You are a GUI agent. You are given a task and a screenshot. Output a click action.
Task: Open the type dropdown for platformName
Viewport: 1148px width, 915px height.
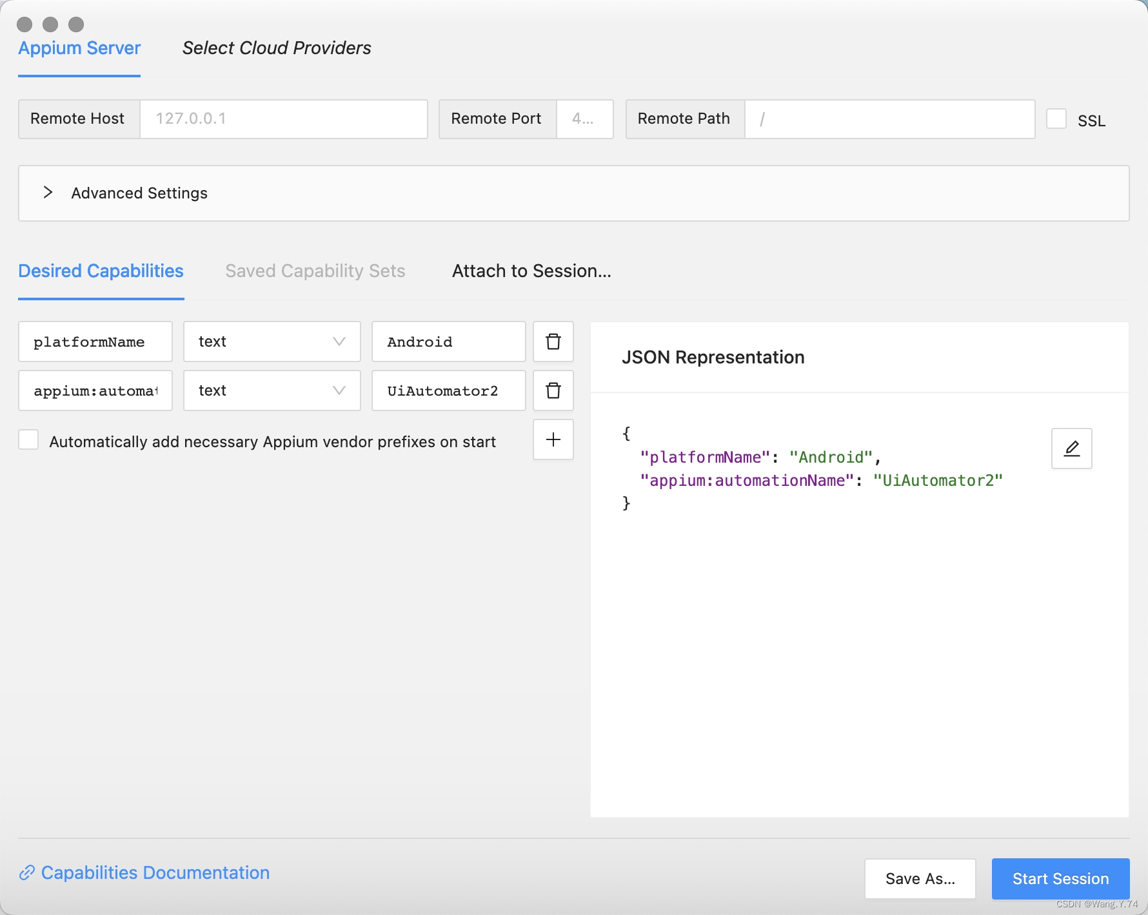coord(272,342)
